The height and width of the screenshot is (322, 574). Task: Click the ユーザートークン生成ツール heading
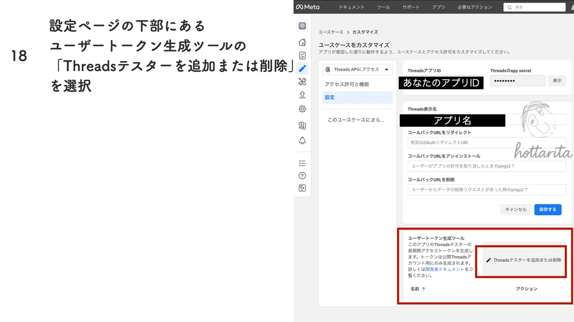pyautogui.click(x=436, y=238)
